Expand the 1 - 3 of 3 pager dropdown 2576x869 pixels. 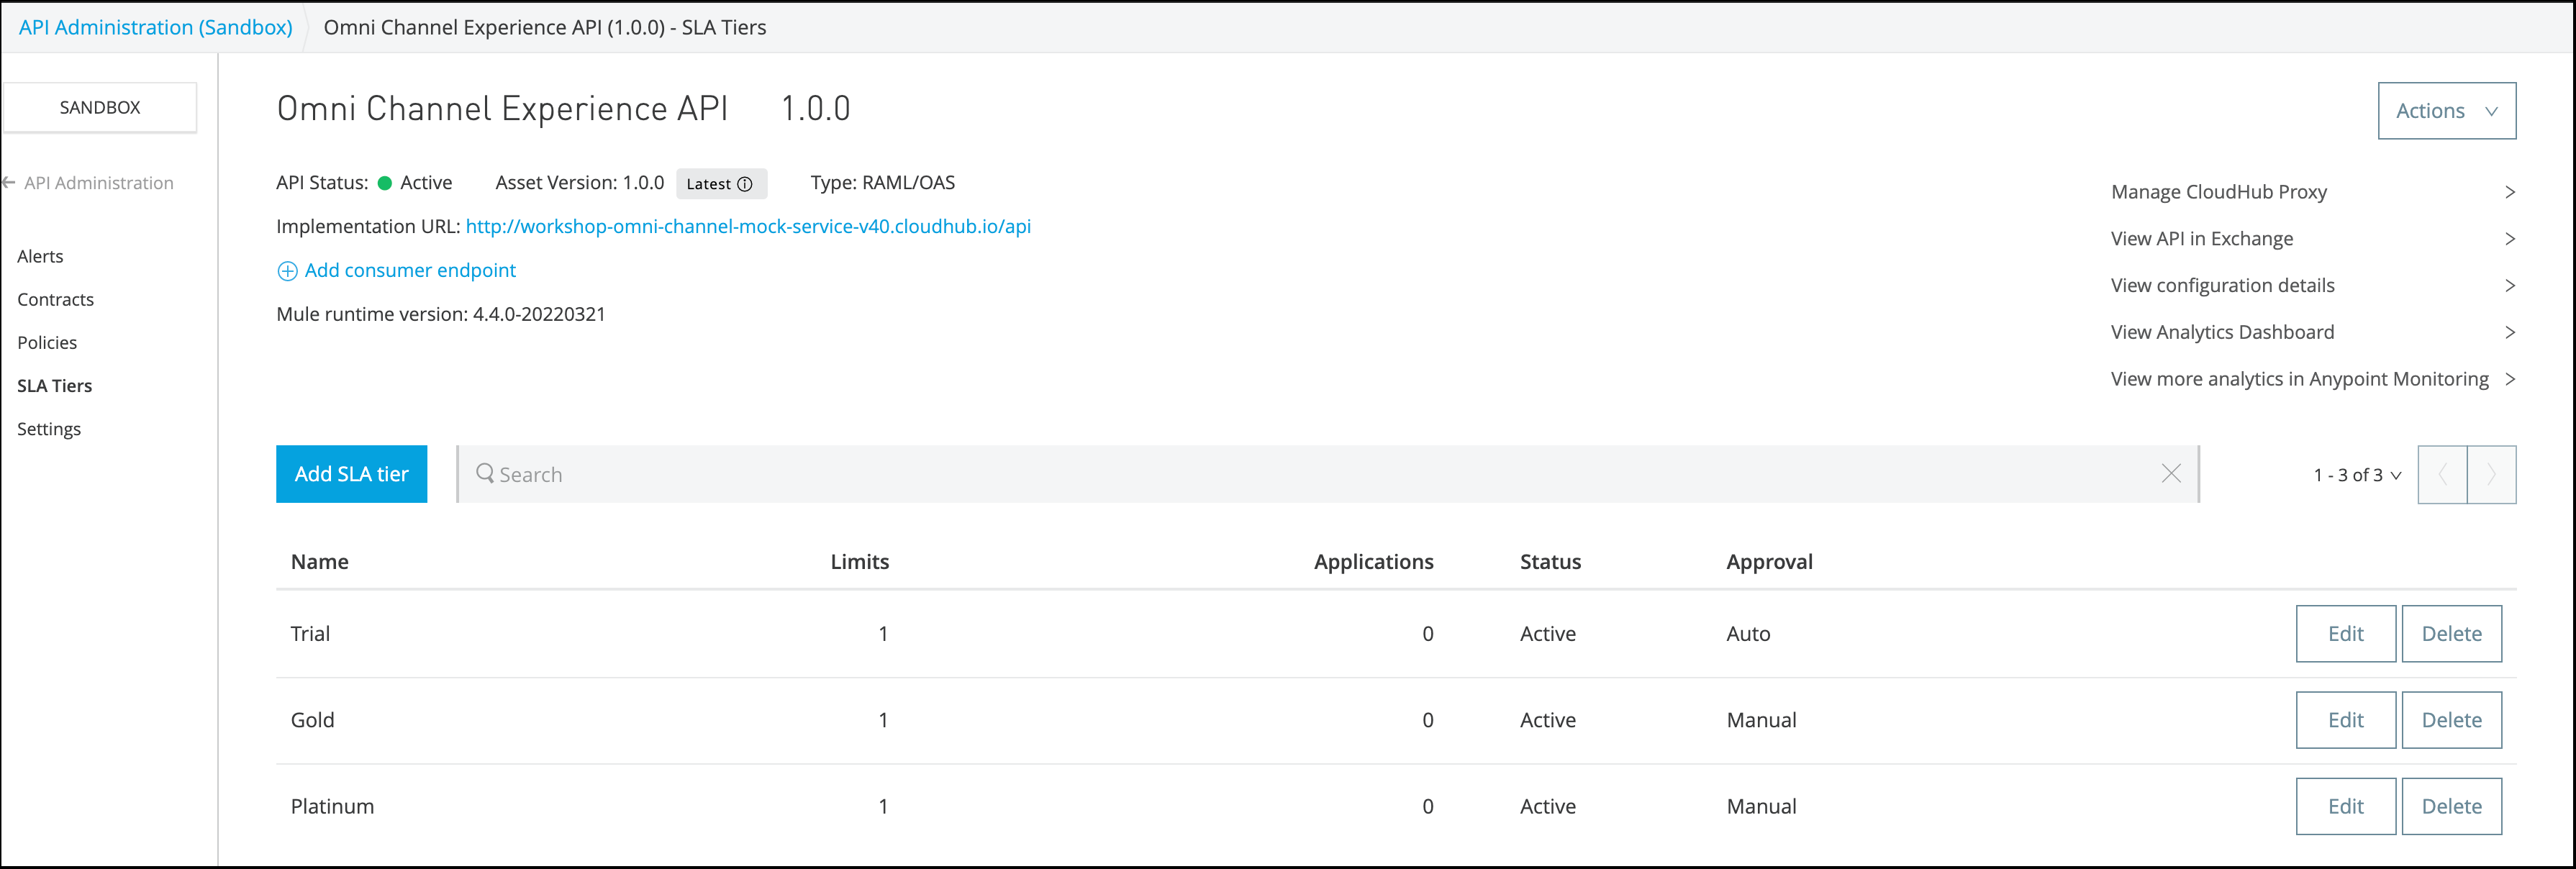coord(2357,475)
